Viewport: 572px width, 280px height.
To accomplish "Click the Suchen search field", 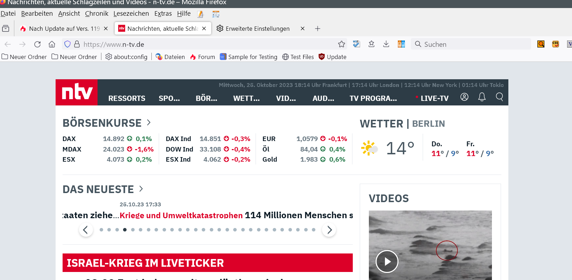I will (x=471, y=44).
